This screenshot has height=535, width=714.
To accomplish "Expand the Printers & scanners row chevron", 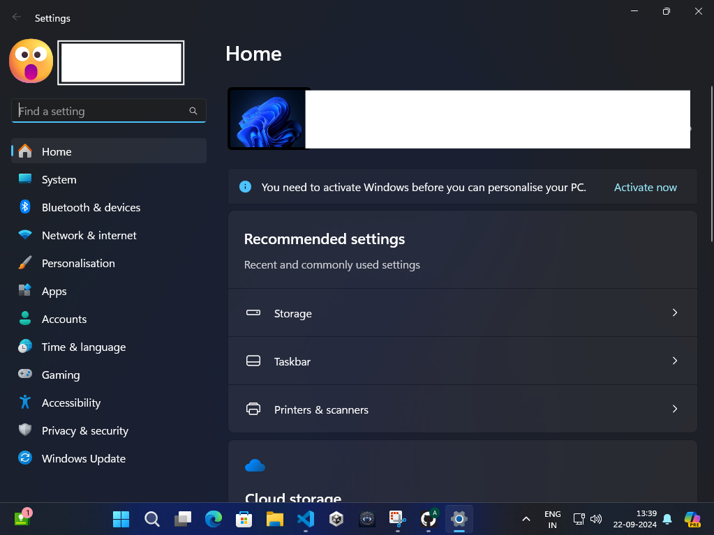I will (x=675, y=409).
